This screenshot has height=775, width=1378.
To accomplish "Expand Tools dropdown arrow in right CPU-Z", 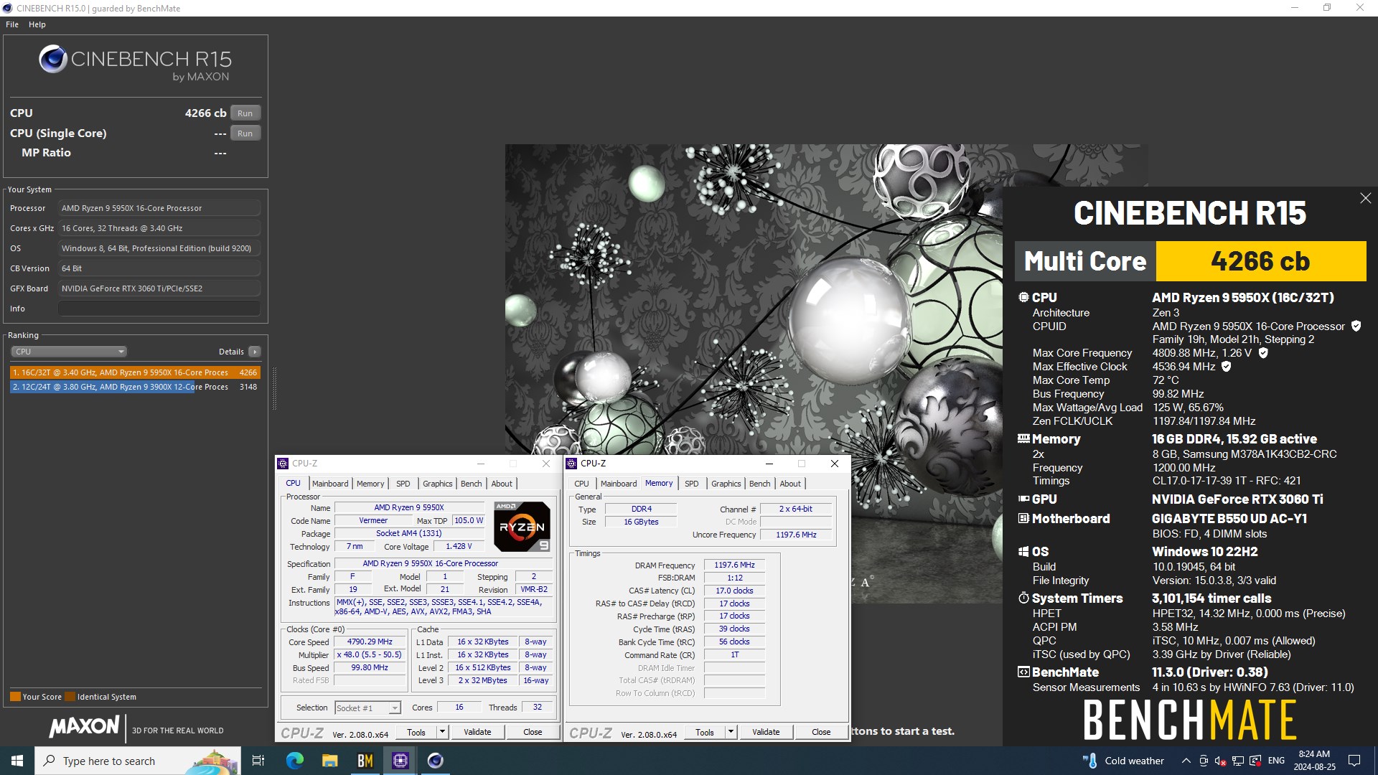I will coord(731,733).
